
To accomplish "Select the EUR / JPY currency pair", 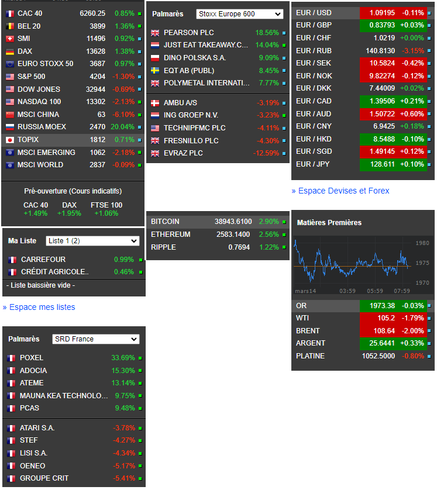I will [x=363, y=164].
